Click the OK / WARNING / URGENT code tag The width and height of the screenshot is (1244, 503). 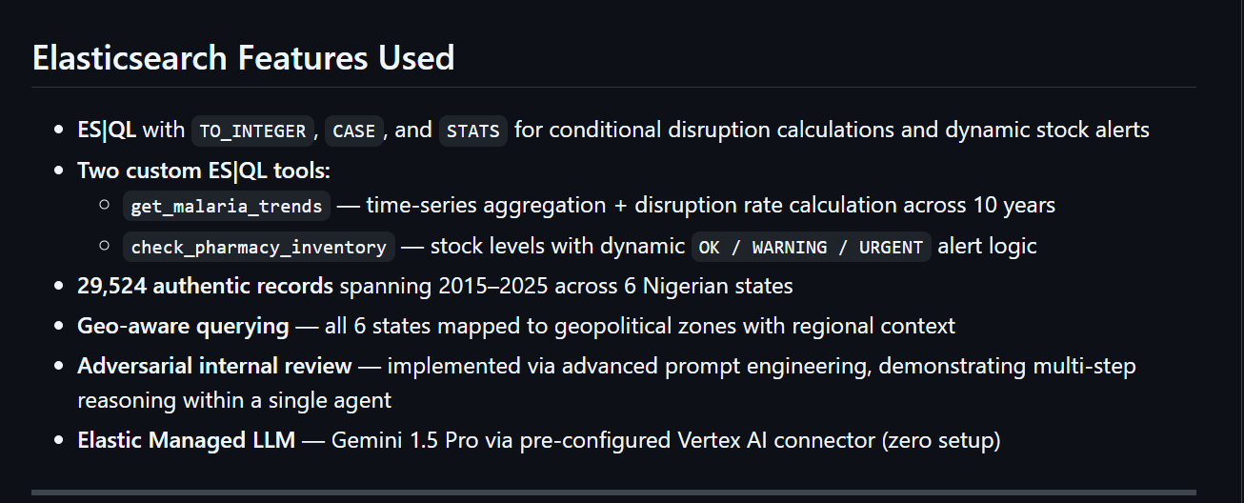pyautogui.click(x=811, y=247)
